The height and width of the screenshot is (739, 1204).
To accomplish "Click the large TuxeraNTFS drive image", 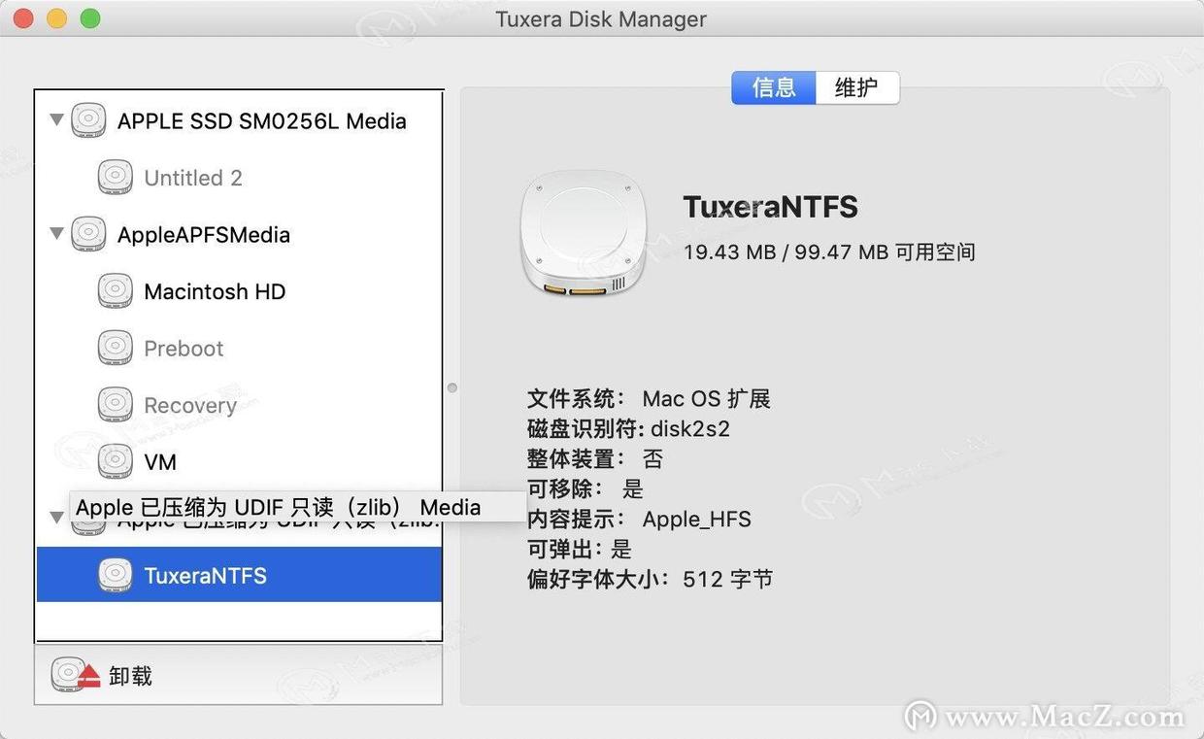I will pos(583,235).
